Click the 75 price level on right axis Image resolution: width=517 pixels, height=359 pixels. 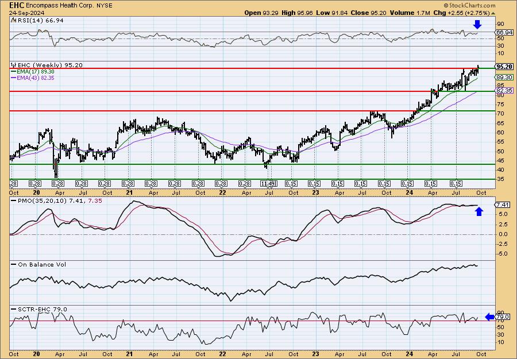pyautogui.click(x=500, y=105)
